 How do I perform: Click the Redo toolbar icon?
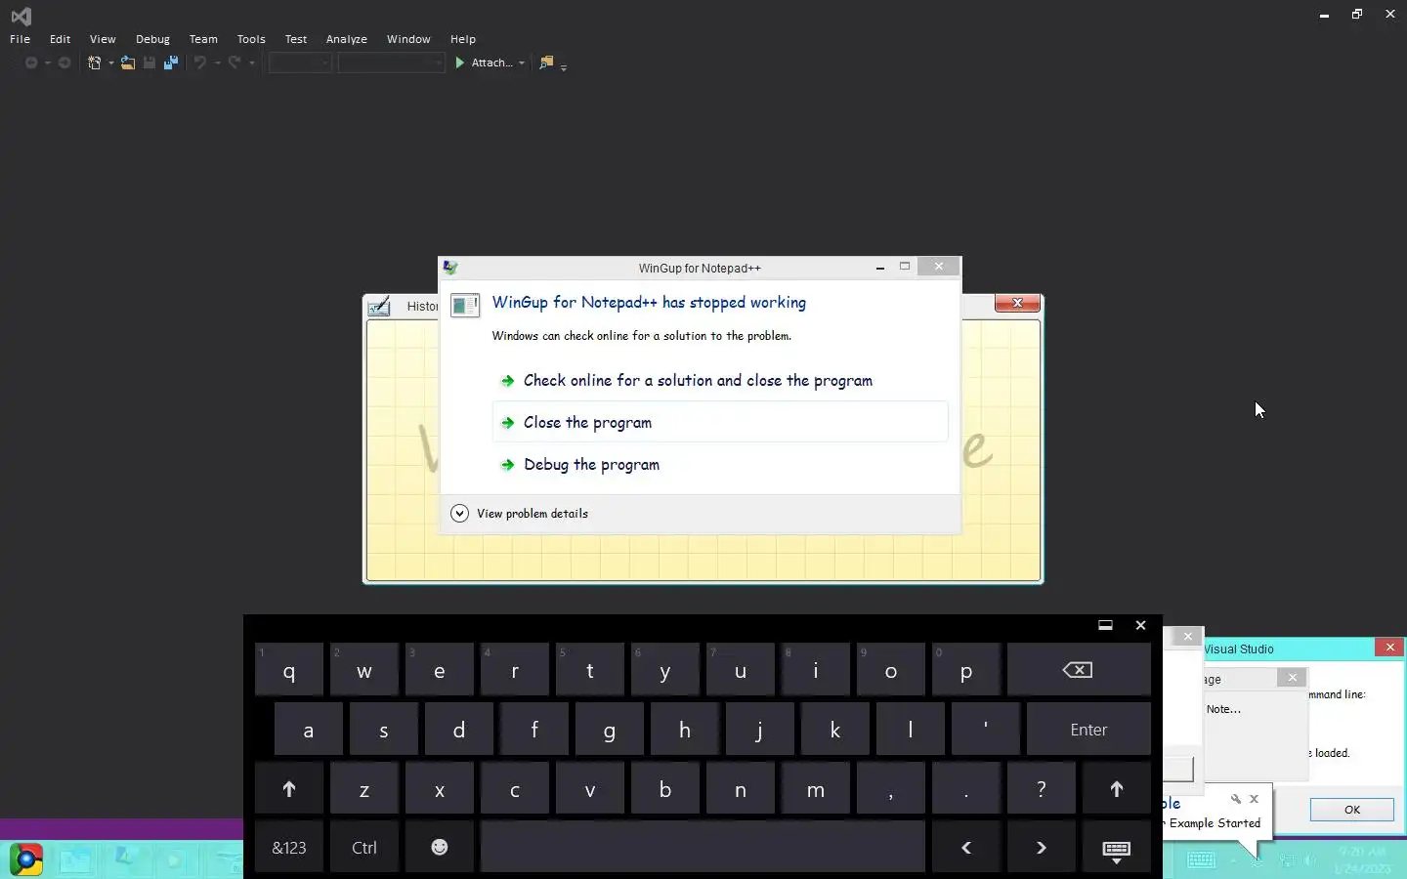pyautogui.click(x=234, y=63)
